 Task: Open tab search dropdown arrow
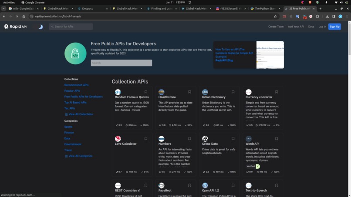(x=3, y=9)
